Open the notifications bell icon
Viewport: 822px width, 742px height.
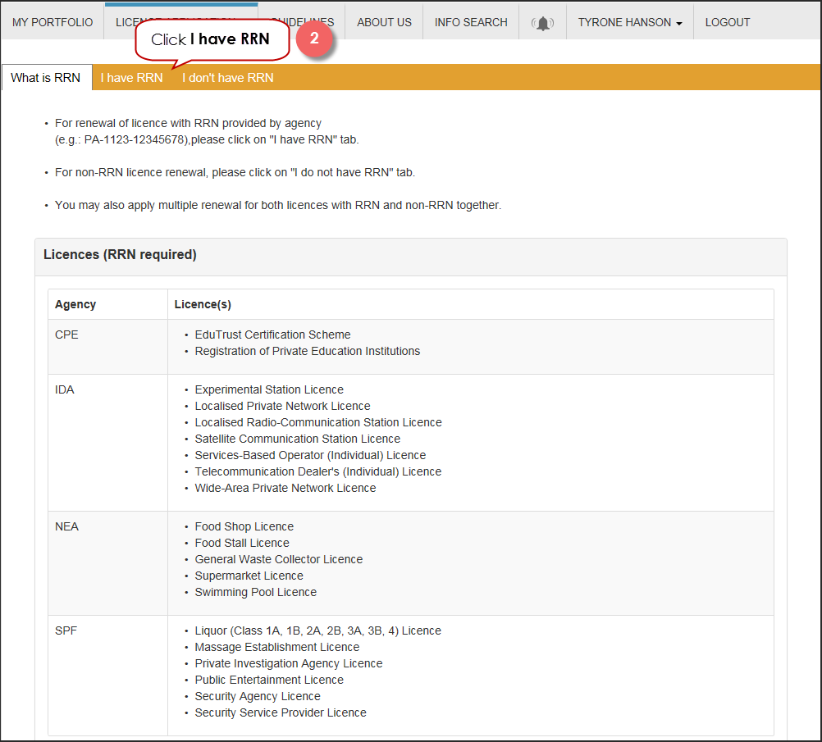pos(542,23)
